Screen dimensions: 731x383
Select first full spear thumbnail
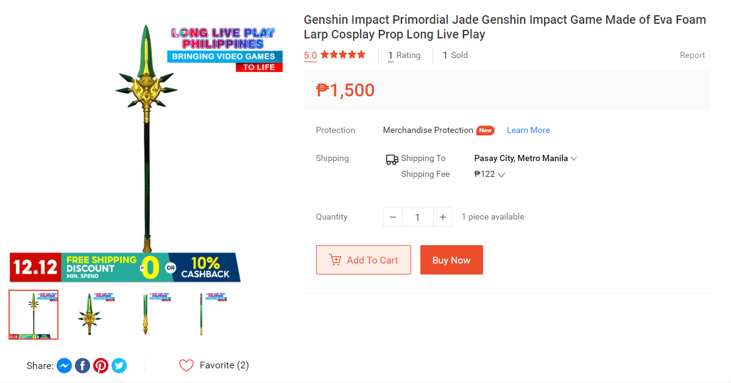click(34, 315)
